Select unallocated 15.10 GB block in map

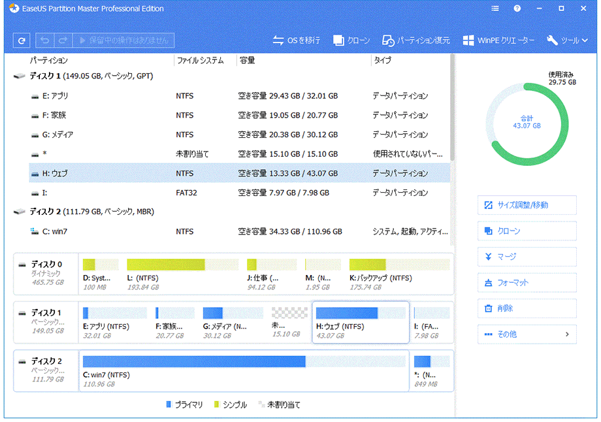[289, 323]
